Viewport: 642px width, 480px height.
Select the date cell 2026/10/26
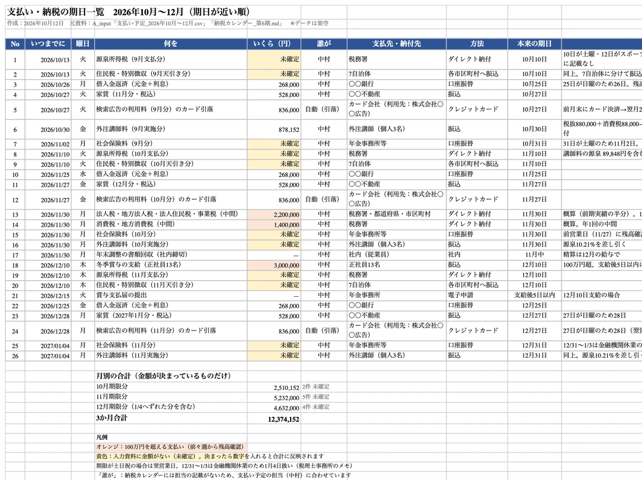[49, 84]
